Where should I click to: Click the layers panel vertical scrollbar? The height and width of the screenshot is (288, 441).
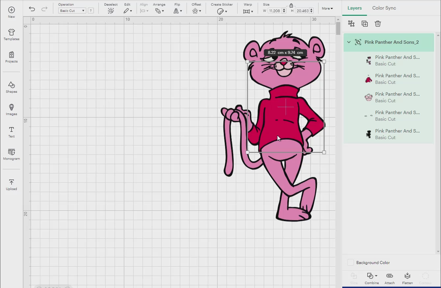pyautogui.click(x=438, y=143)
